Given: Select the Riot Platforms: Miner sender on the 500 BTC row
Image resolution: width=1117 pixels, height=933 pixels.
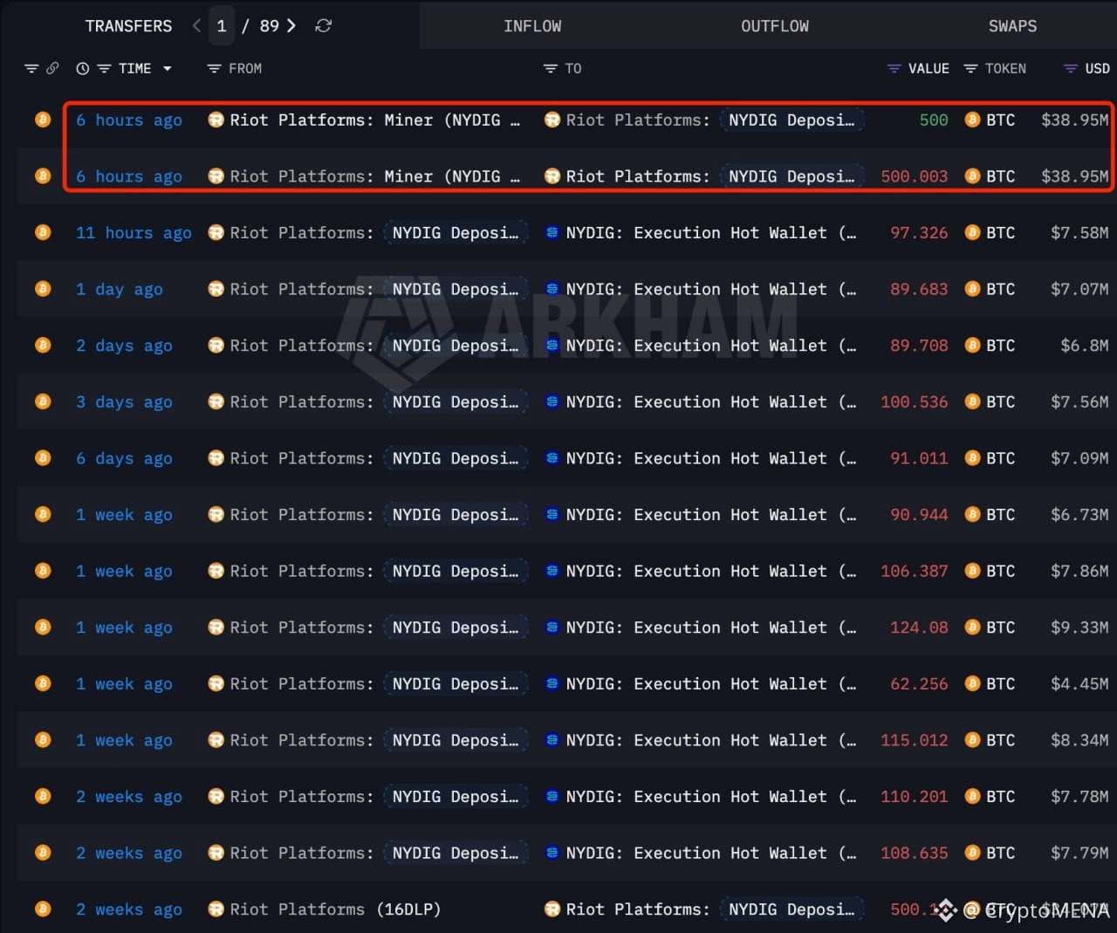Looking at the screenshot, I should [x=374, y=120].
